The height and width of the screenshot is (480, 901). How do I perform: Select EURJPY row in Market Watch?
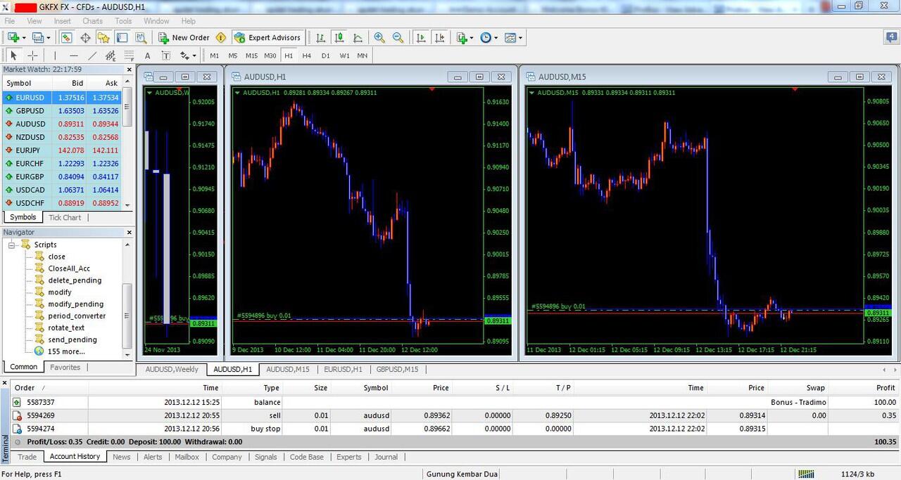62,150
